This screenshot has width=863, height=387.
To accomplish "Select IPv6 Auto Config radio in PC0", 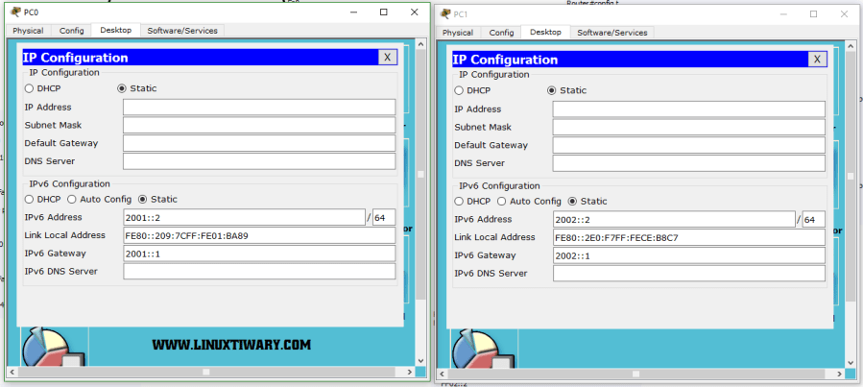I will click(72, 200).
